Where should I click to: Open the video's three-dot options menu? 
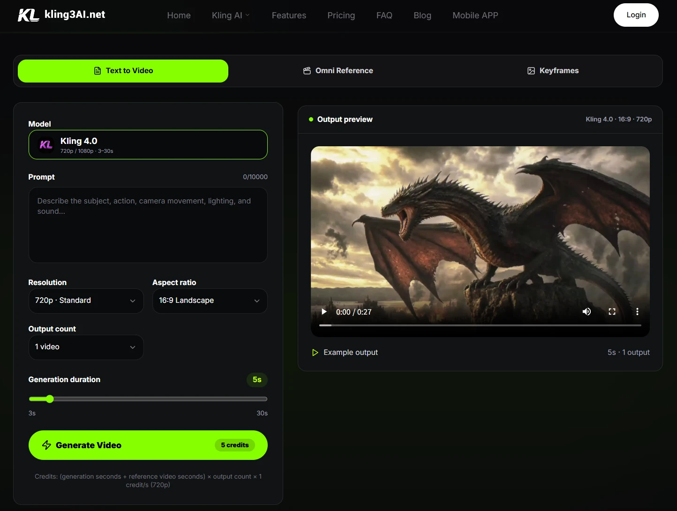(x=637, y=312)
